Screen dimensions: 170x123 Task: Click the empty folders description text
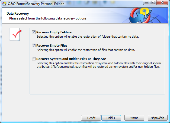[88, 37]
